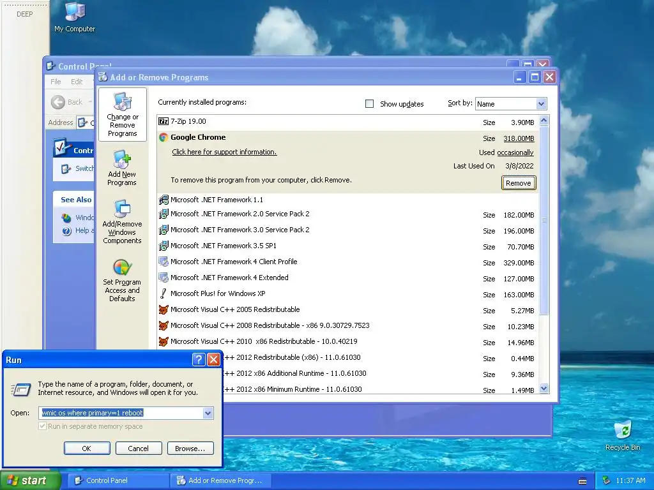Click the Browse... button in Run dialog
Image resolution: width=654 pixels, height=490 pixels.
[x=190, y=449]
